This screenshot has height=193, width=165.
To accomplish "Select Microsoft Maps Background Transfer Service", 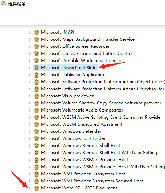I will (x=88, y=39).
